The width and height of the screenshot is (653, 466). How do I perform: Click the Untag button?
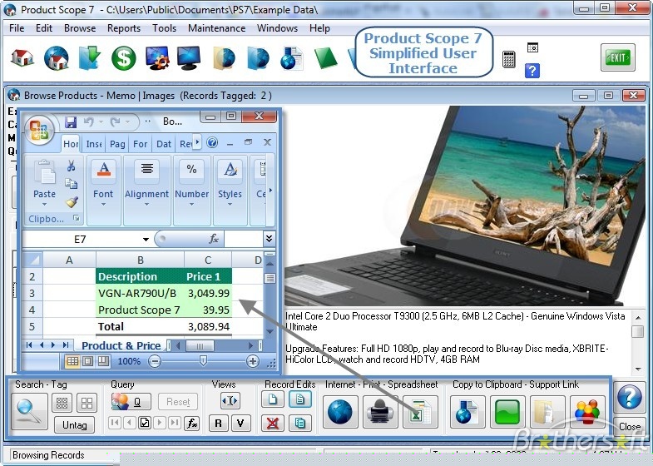point(75,425)
